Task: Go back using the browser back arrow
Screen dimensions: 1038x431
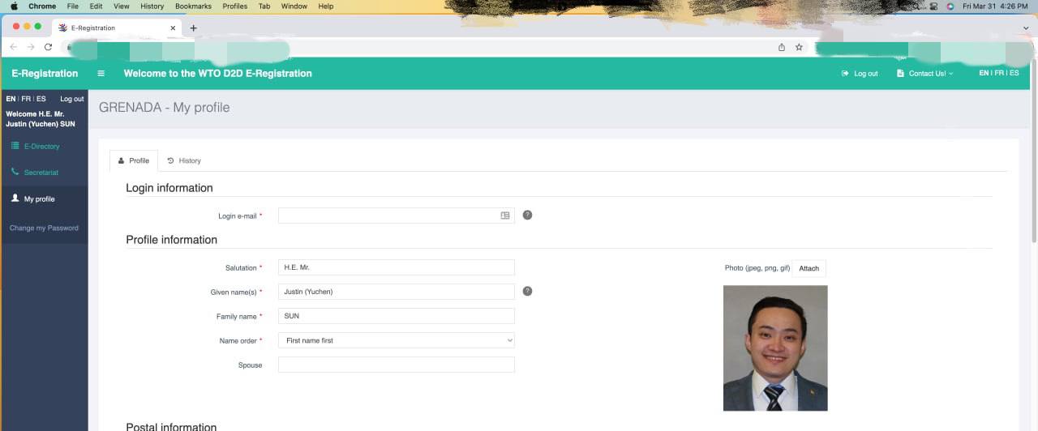Action: [x=14, y=47]
